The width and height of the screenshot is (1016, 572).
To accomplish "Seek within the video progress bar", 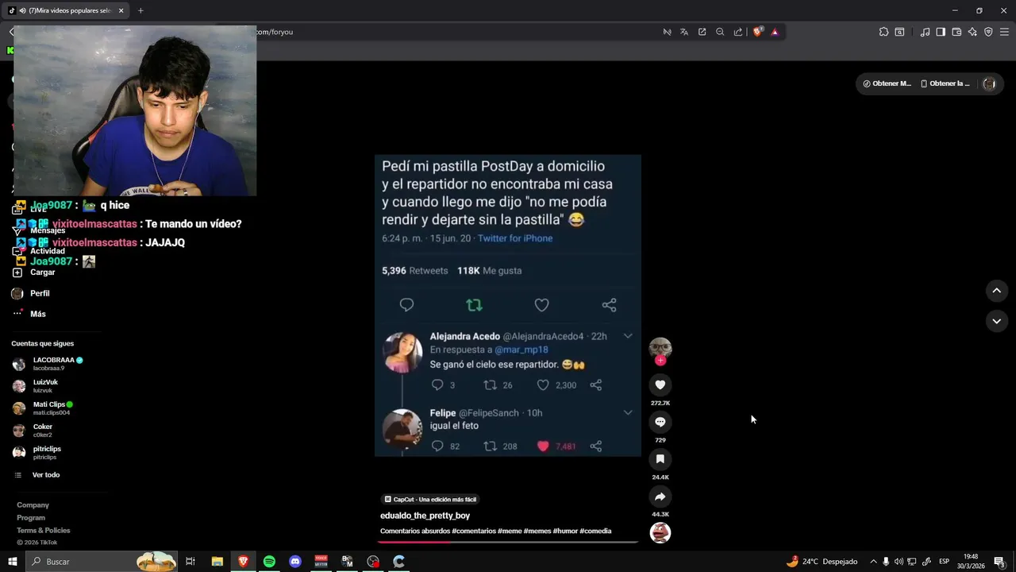I will (508, 543).
